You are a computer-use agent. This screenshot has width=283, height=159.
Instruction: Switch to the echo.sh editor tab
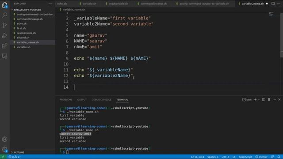point(62,4)
